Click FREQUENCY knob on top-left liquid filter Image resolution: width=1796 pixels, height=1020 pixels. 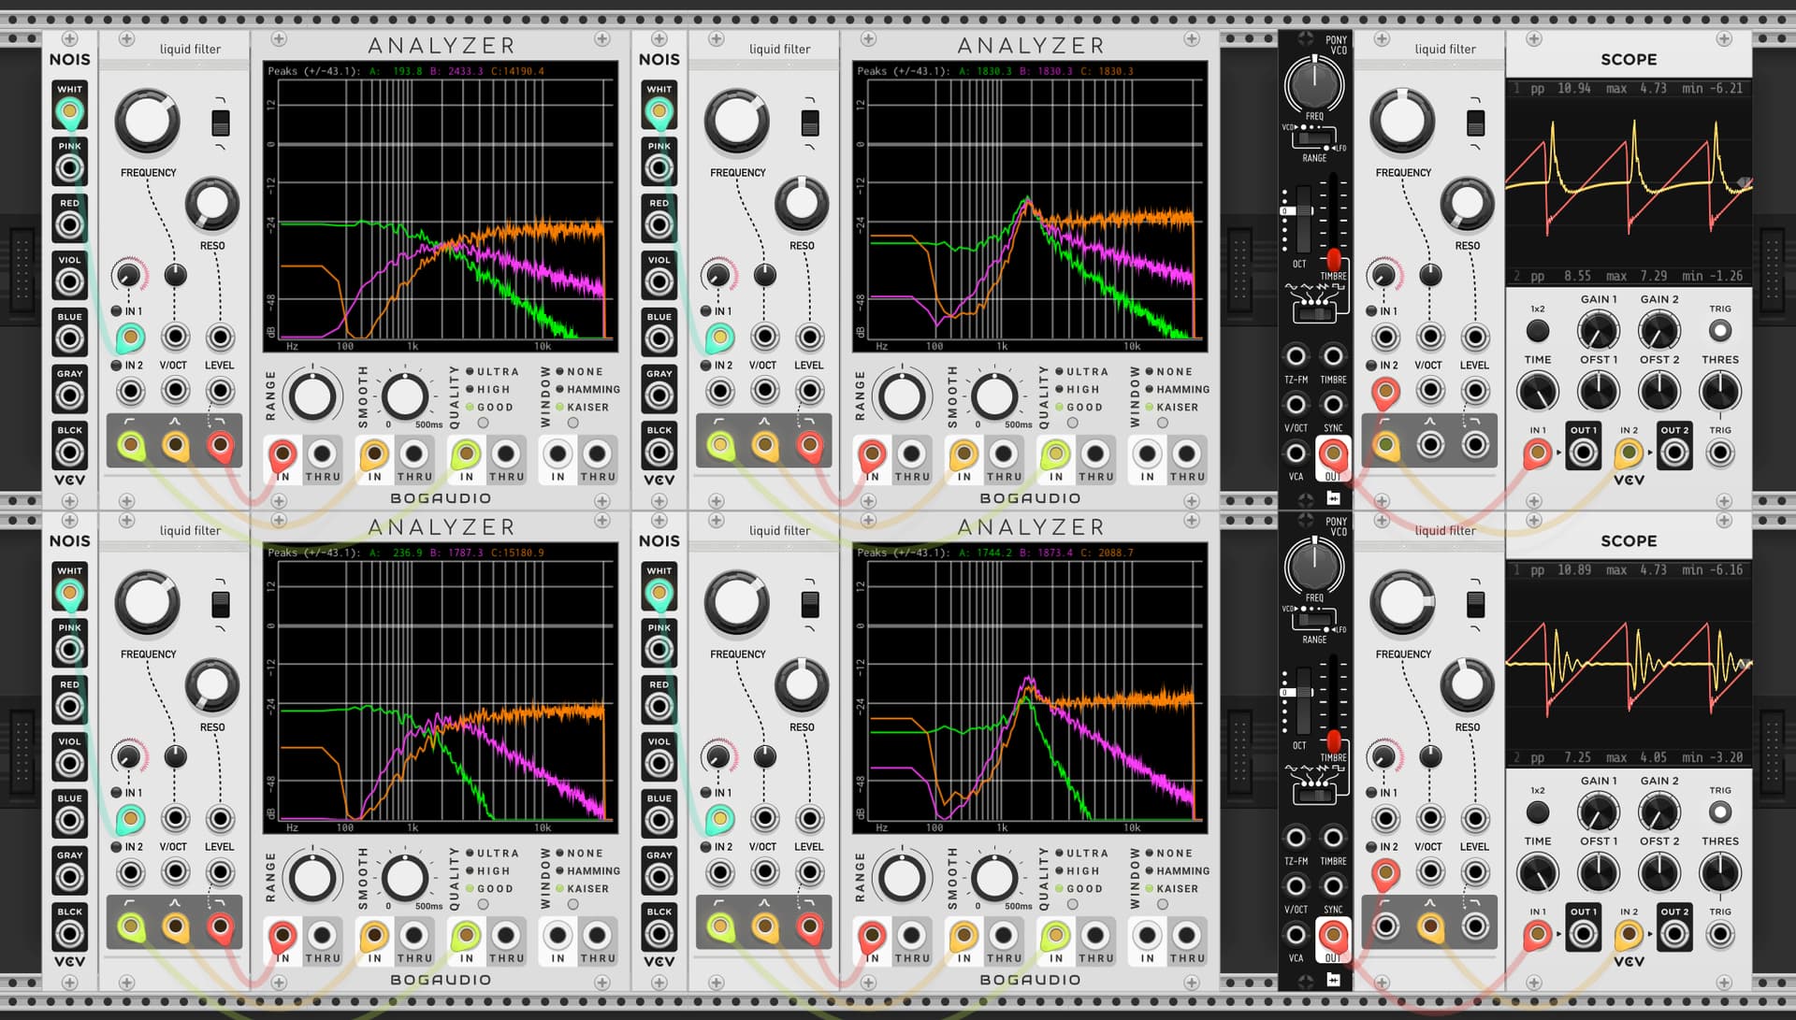click(148, 122)
